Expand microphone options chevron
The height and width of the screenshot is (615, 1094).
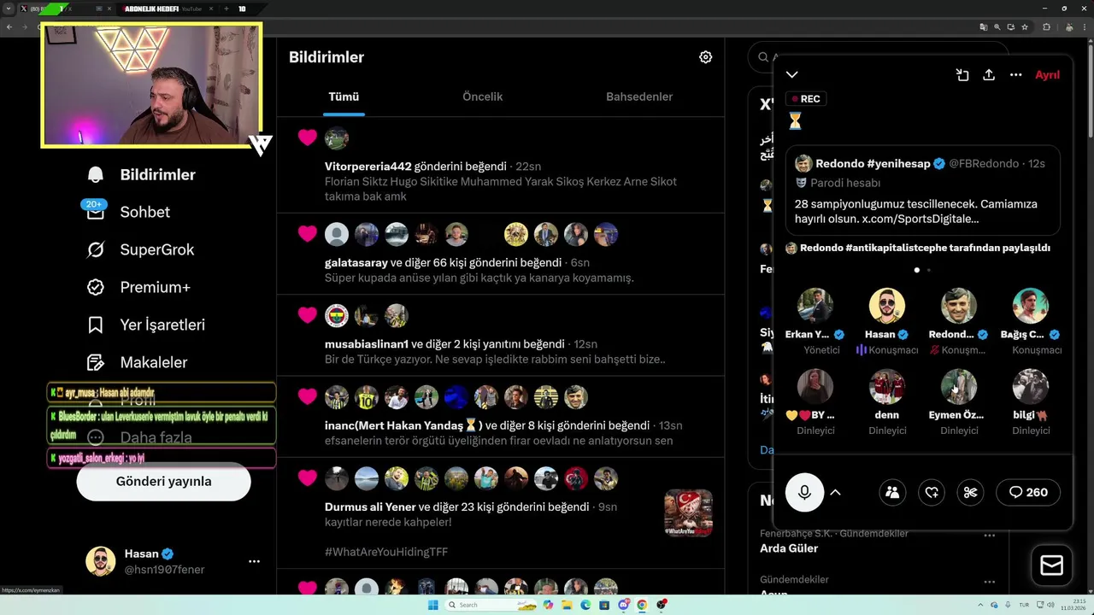[x=835, y=492]
